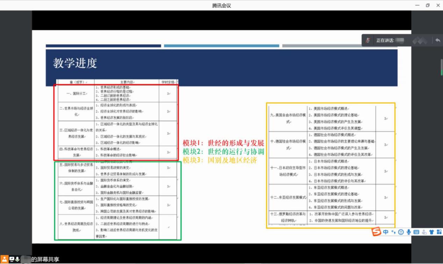Click the green scrollbar on right edge

coord(441,67)
